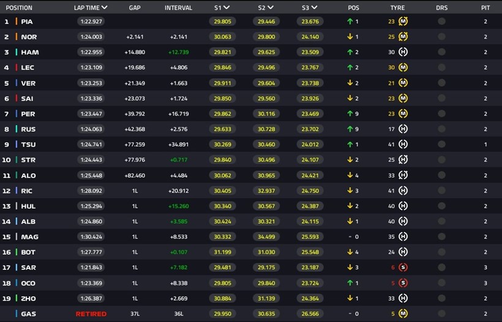This screenshot has height=322, width=502.
Task: Click RUS's S3 time 23.702
Action: point(310,129)
